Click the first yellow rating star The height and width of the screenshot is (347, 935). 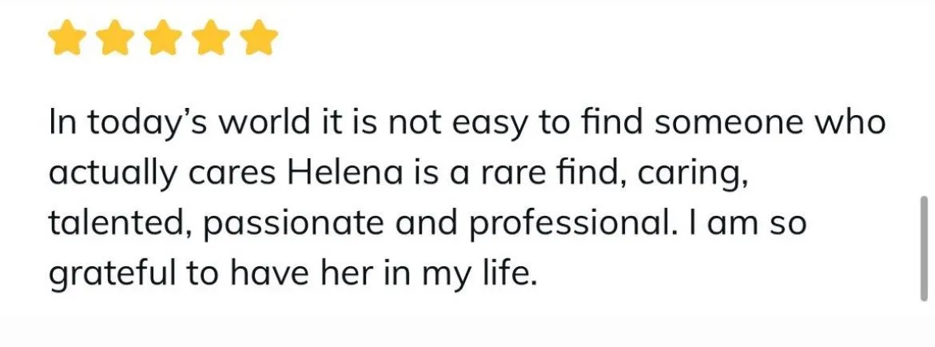67,38
